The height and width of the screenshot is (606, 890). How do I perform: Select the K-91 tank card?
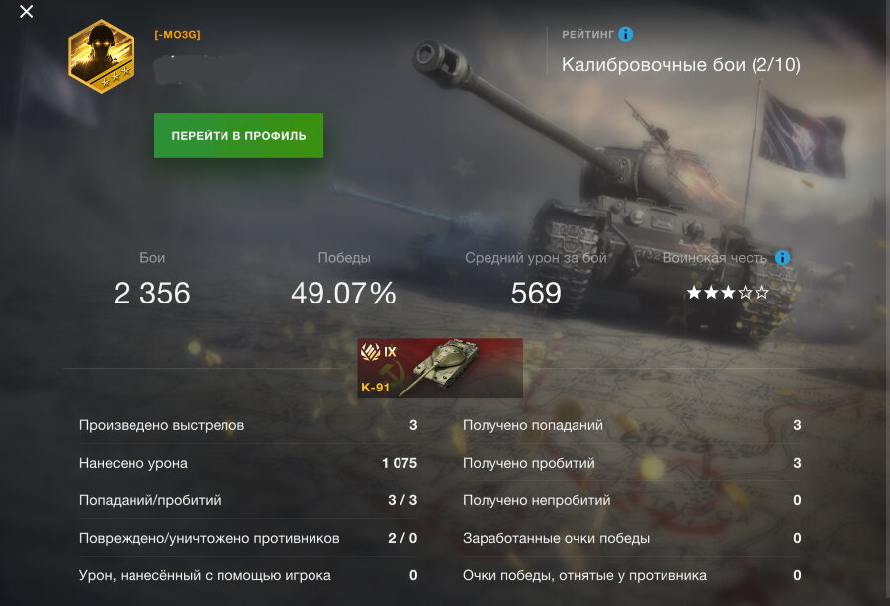coord(440,369)
